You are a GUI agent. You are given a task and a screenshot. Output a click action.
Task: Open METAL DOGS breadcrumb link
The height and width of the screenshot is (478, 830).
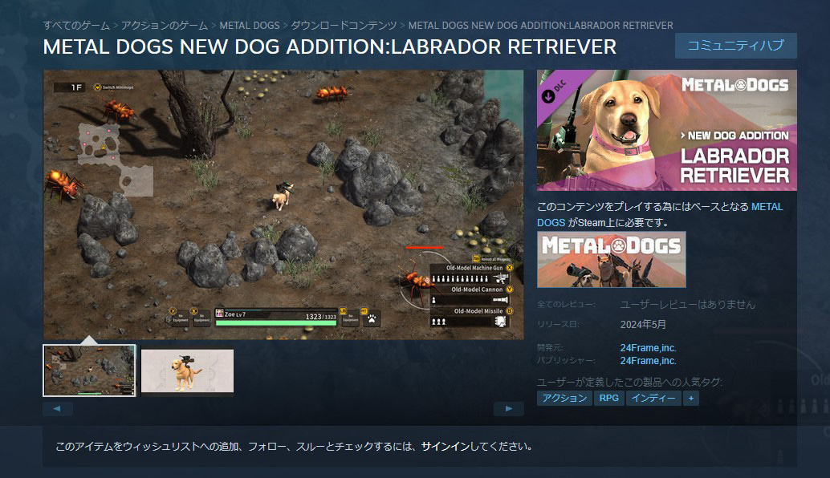[250, 26]
